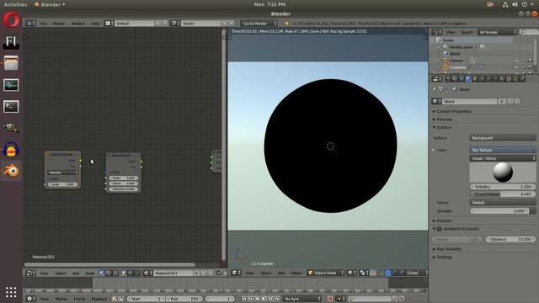539x303 pixels.
Task: Click the Blender icon in the dock
Action: 11,171
